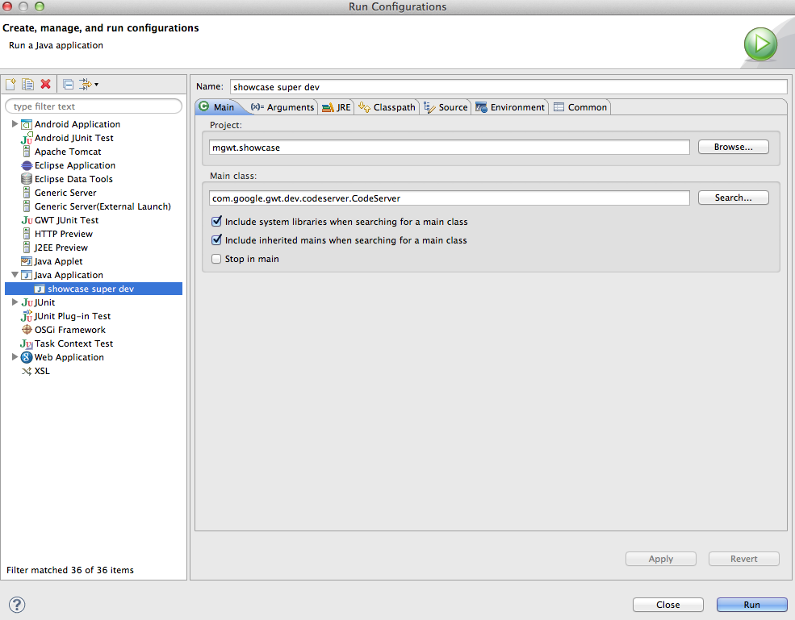Switch to the Source tab
This screenshot has height=620, width=795.
pyautogui.click(x=446, y=107)
